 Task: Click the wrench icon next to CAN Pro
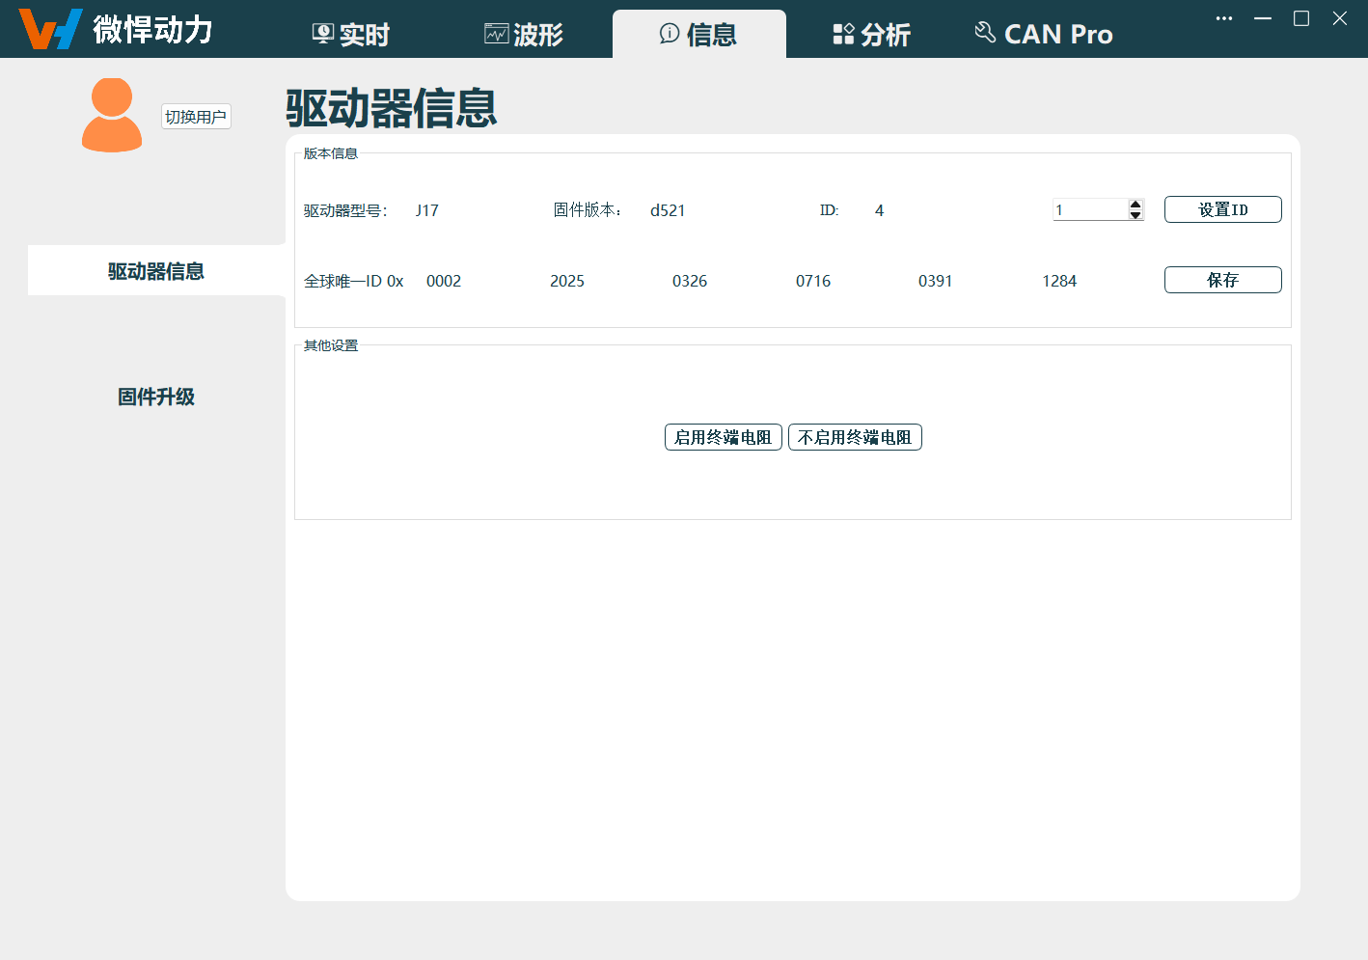(x=985, y=31)
